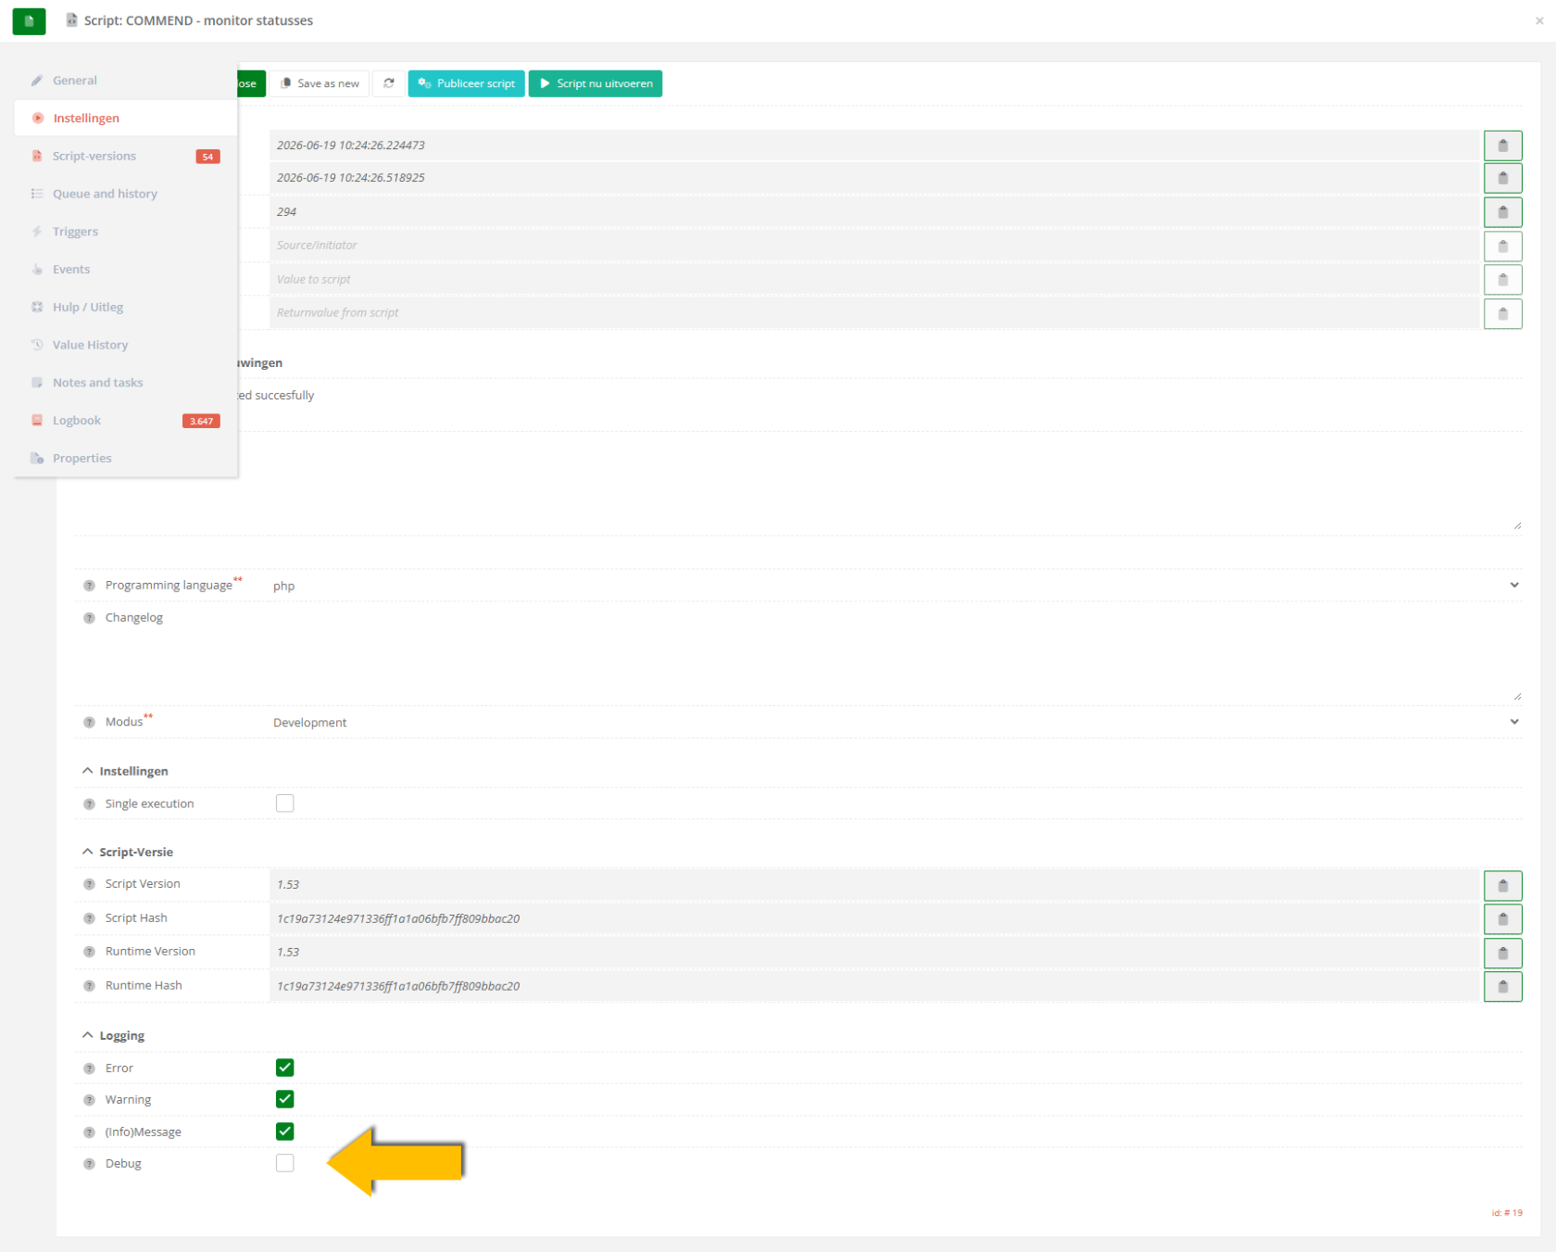Screen dimensions: 1556x1252
Task: Open the Modus dropdown set to Development
Action: (896, 722)
